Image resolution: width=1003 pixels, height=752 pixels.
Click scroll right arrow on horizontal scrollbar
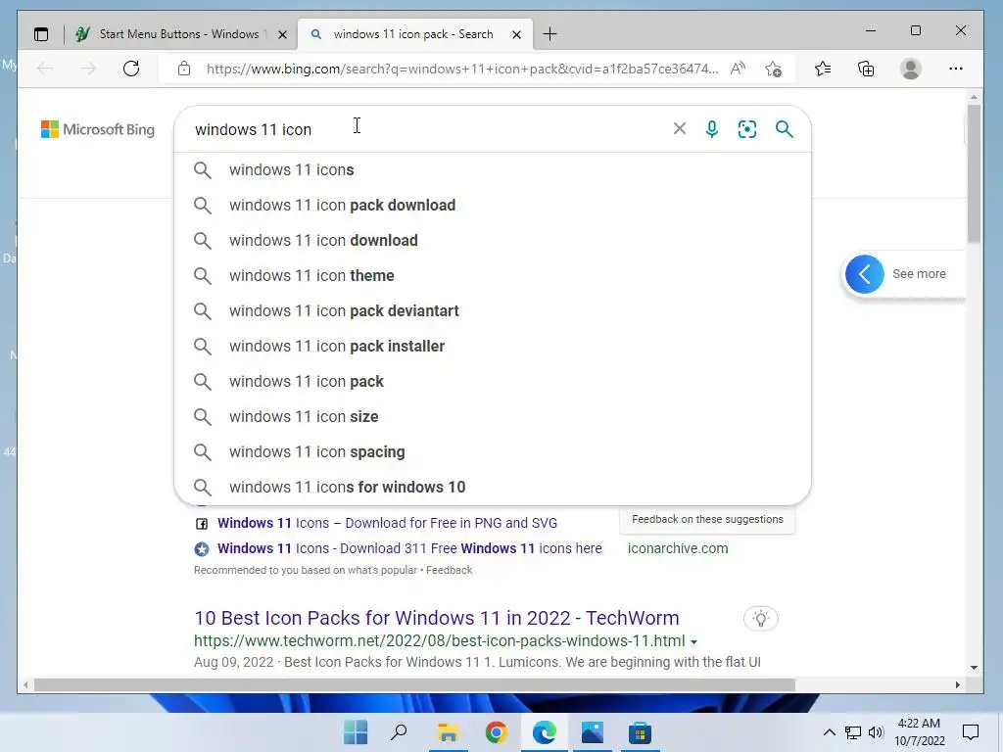click(x=957, y=684)
